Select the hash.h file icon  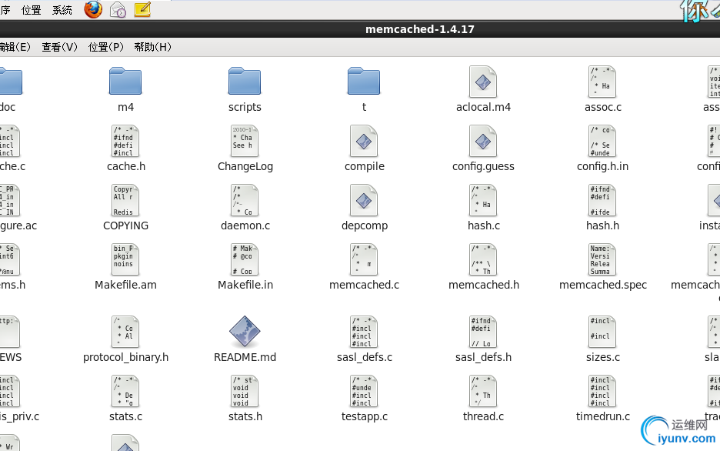602,200
